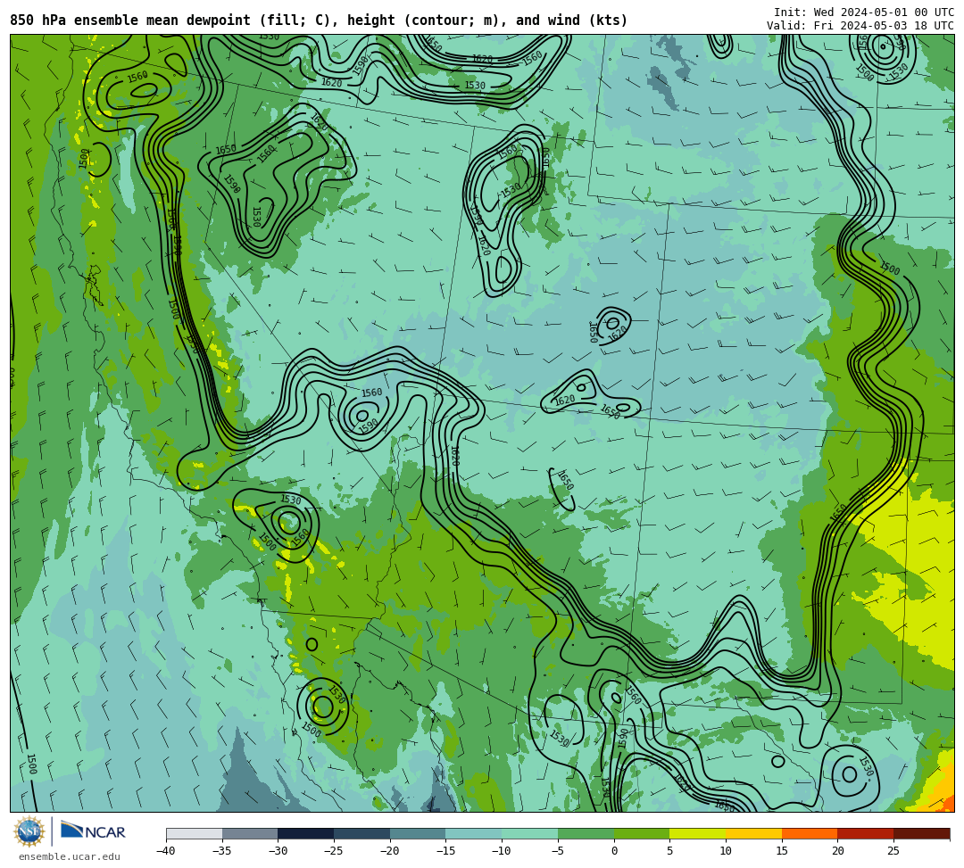Click the colorbar label -40
The image size is (964, 868).
[x=166, y=851]
